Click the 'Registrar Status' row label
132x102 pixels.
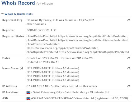tap(13, 36)
